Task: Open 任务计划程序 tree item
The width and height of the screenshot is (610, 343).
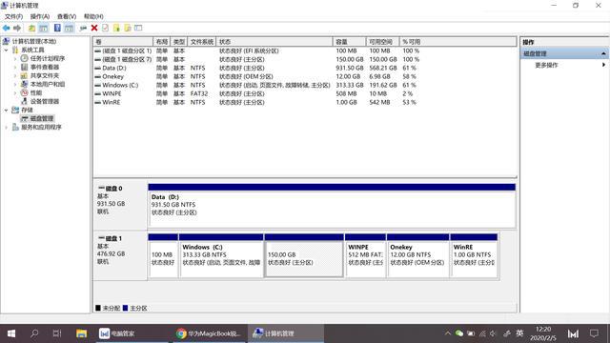Action: coord(48,58)
